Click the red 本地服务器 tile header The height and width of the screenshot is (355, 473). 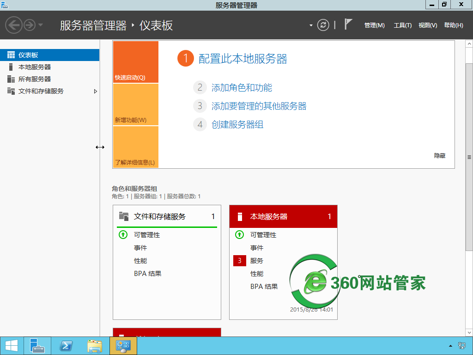283,216
